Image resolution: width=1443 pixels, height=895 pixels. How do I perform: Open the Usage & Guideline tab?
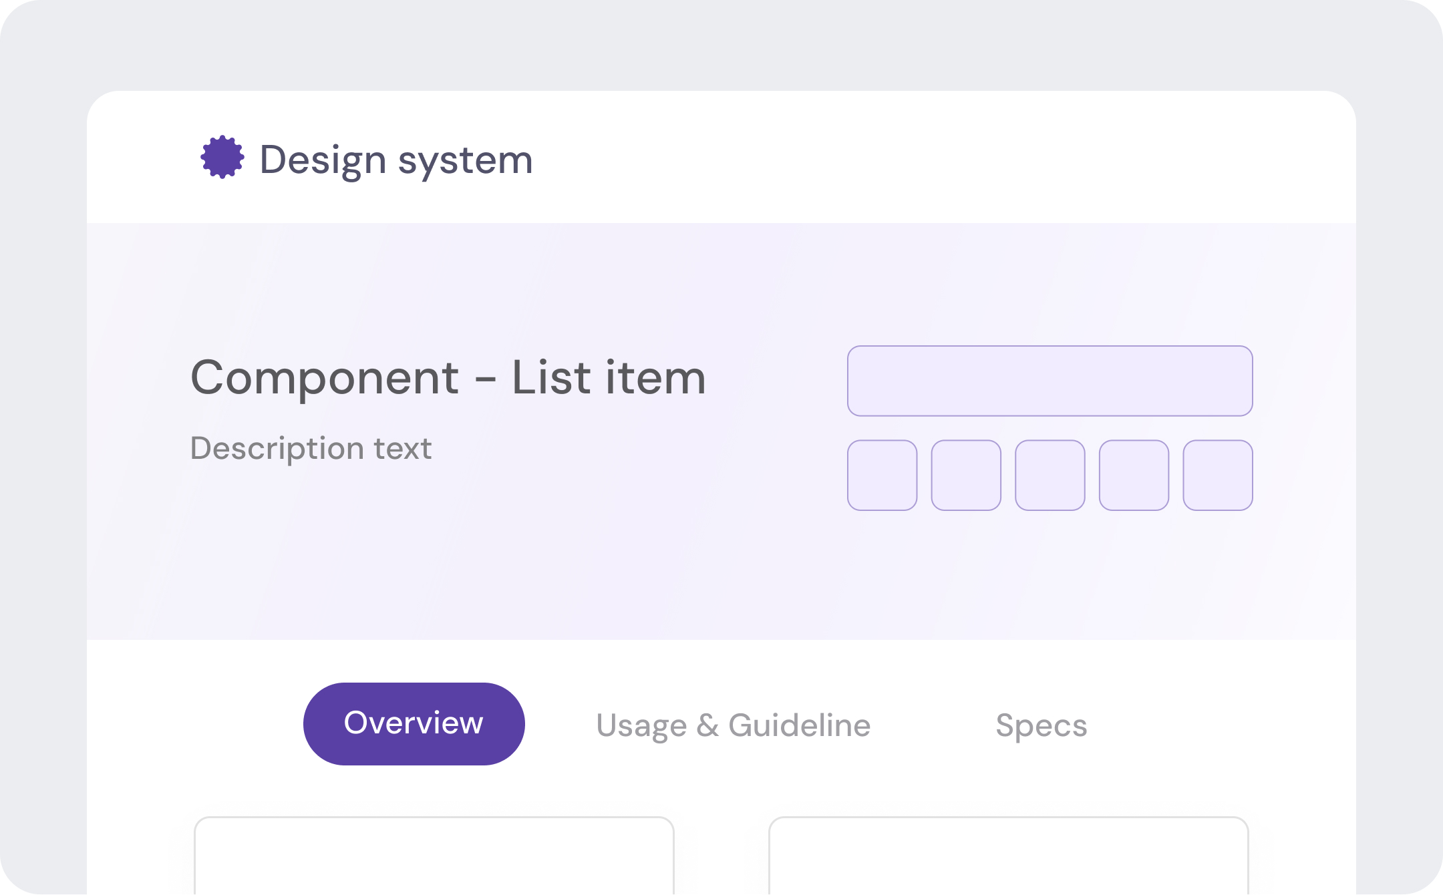[733, 725]
